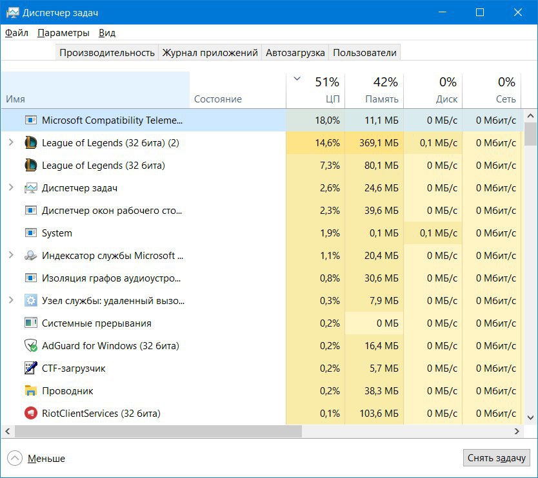Select the Microsoft Compatibility Telemetry row name
Screen dimensions: 538x478
(x=112, y=120)
